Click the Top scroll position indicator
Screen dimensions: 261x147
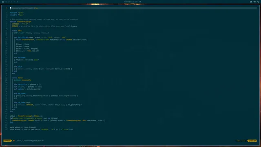coord(238,140)
